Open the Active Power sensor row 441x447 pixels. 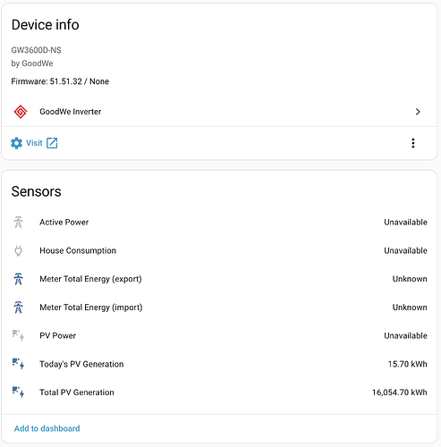(x=219, y=223)
